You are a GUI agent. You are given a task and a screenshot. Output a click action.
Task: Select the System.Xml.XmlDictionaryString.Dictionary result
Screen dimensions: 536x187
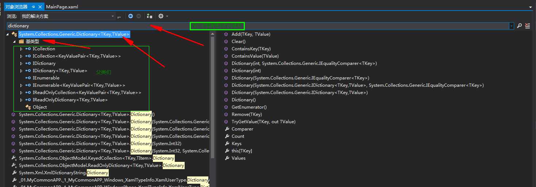click(63, 172)
